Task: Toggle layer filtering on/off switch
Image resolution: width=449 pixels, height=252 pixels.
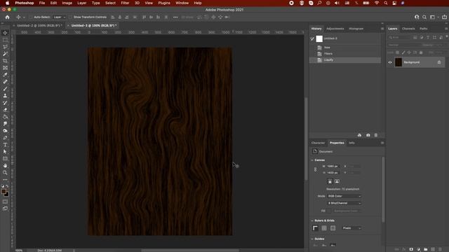Action: (447, 37)
